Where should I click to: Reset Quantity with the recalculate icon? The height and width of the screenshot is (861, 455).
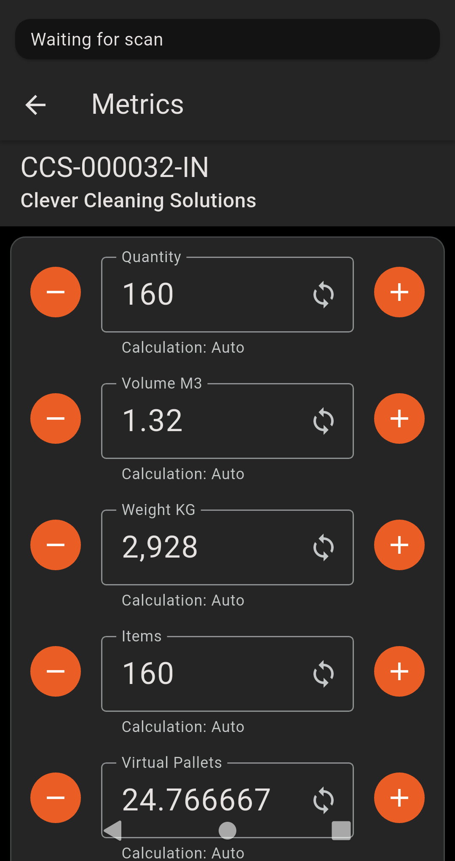(x=324, y=295)
